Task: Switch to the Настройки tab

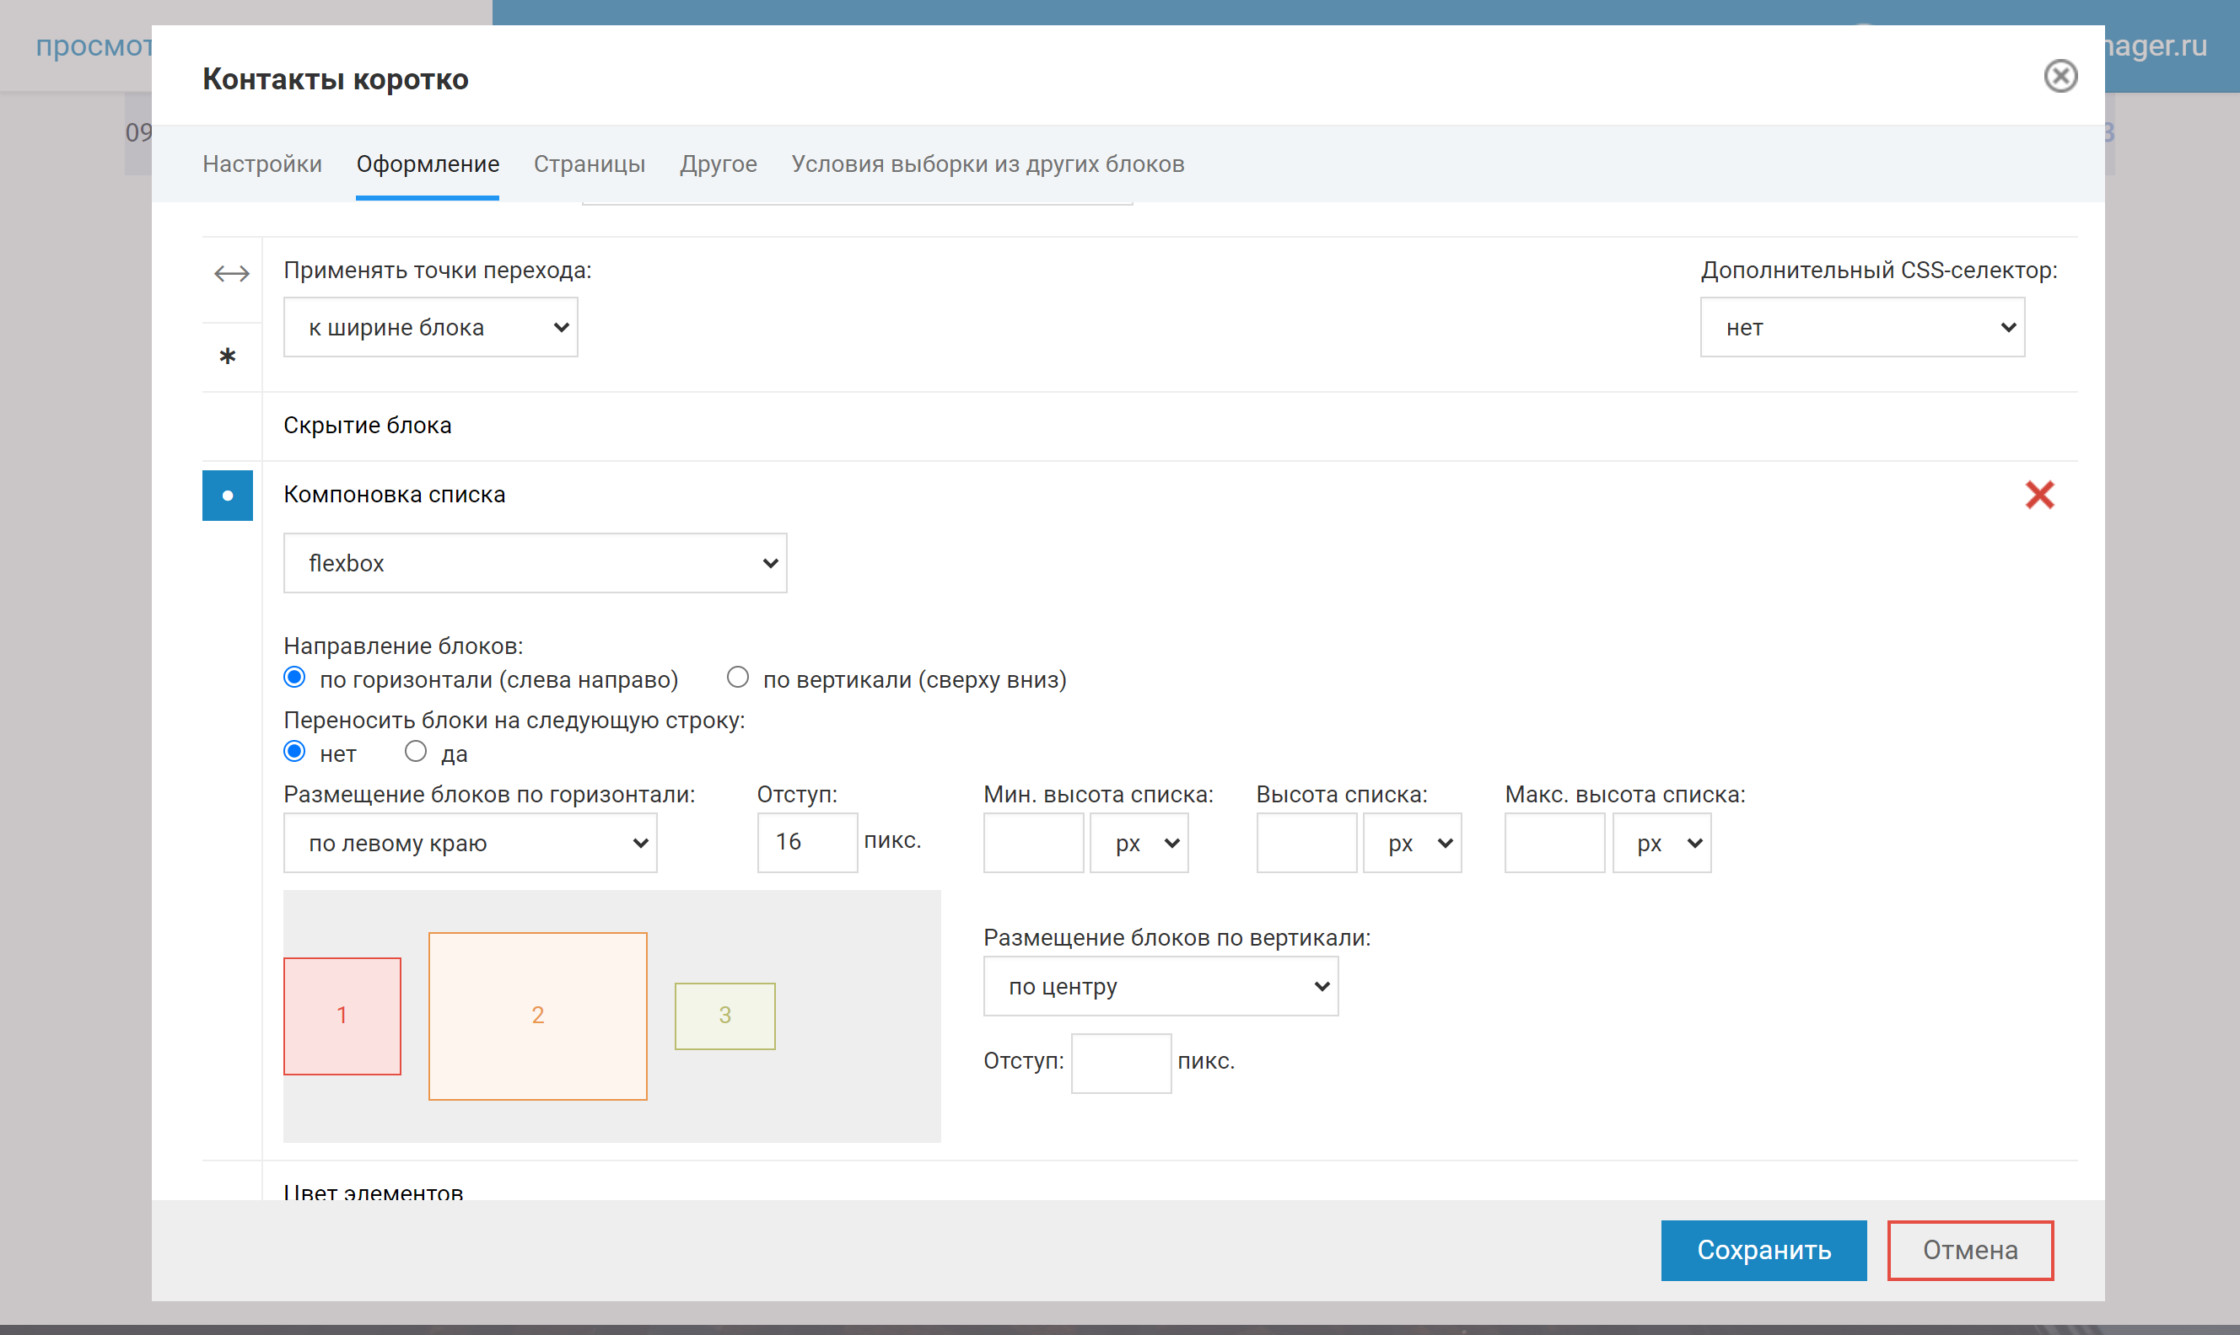Action: pos(262,164)
